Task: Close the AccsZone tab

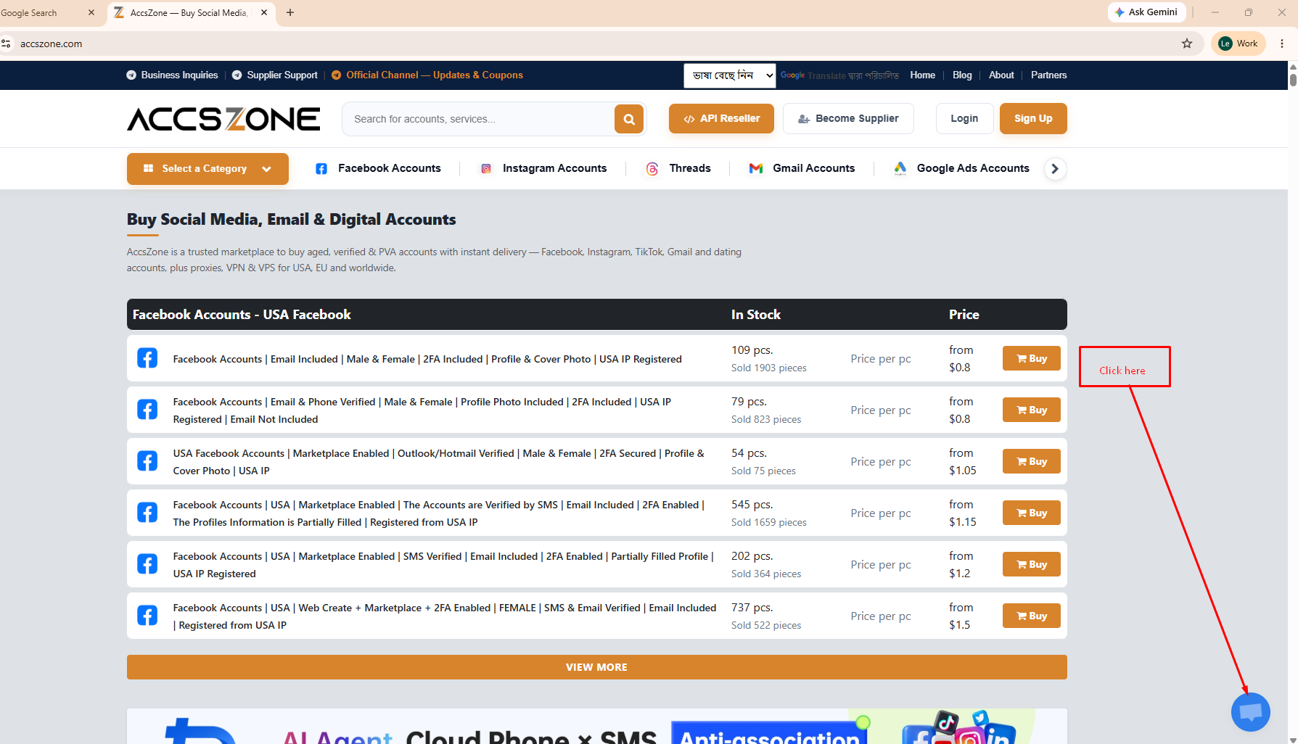Action: point(263,12)
